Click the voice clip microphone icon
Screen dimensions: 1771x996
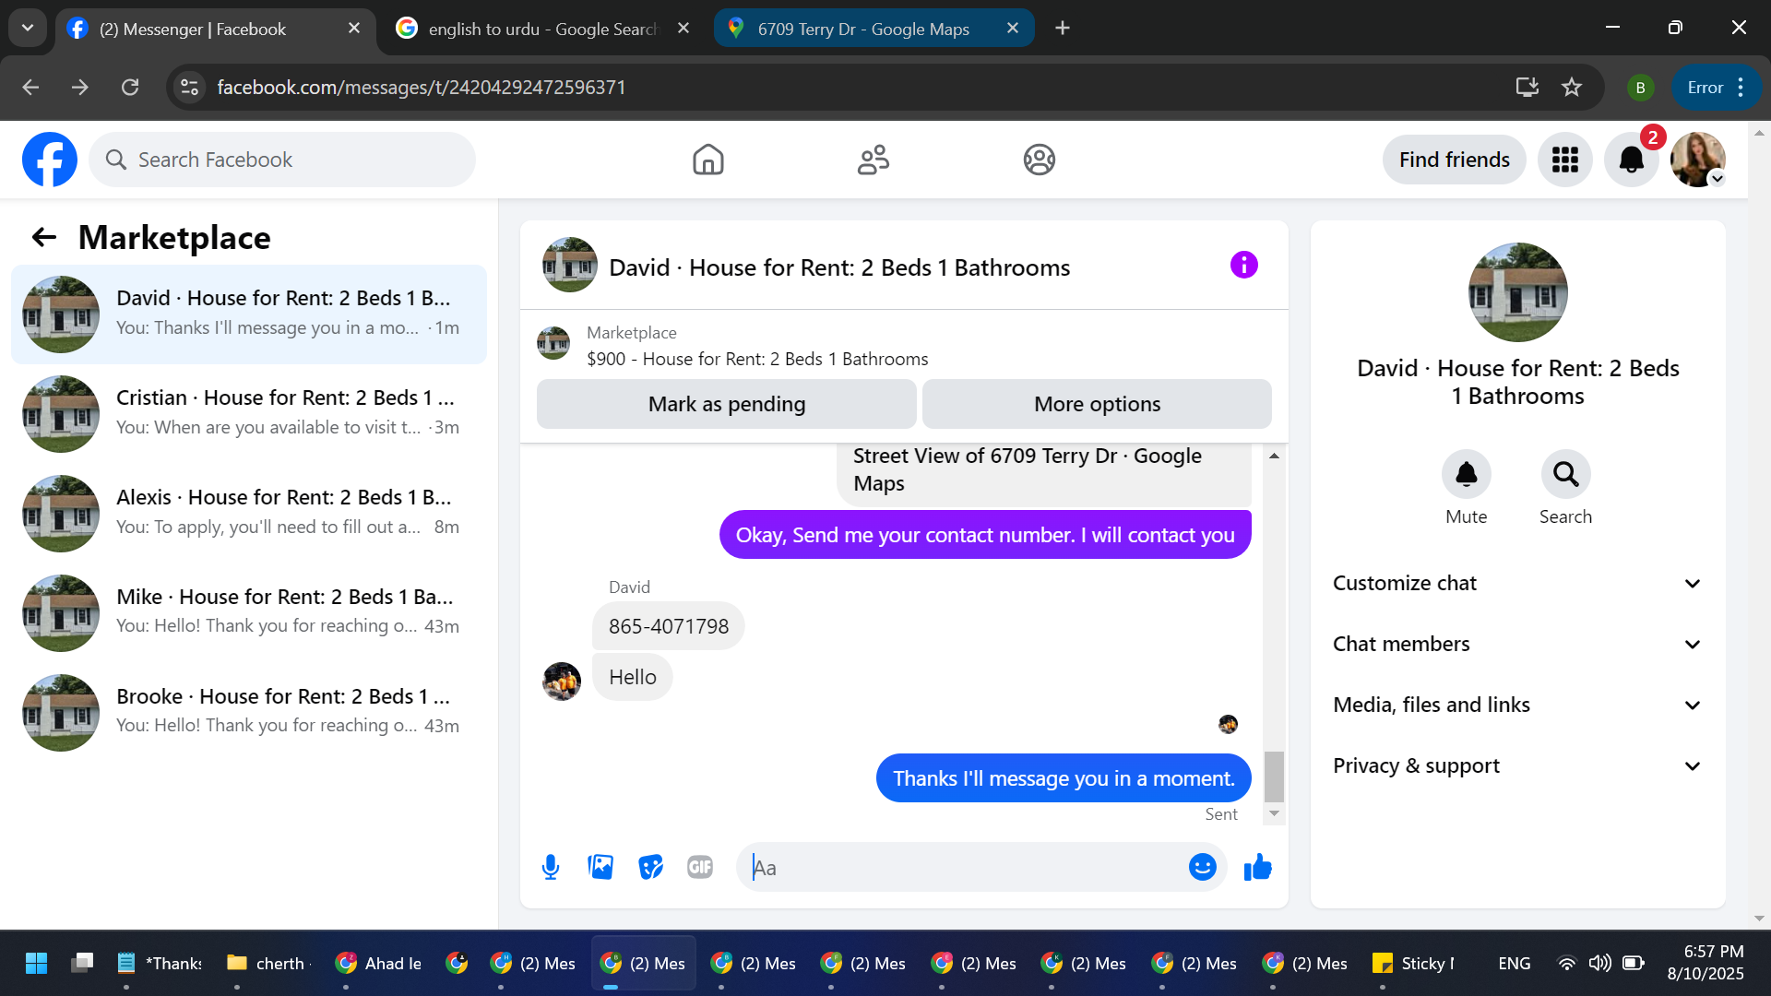tap(551, 867)
